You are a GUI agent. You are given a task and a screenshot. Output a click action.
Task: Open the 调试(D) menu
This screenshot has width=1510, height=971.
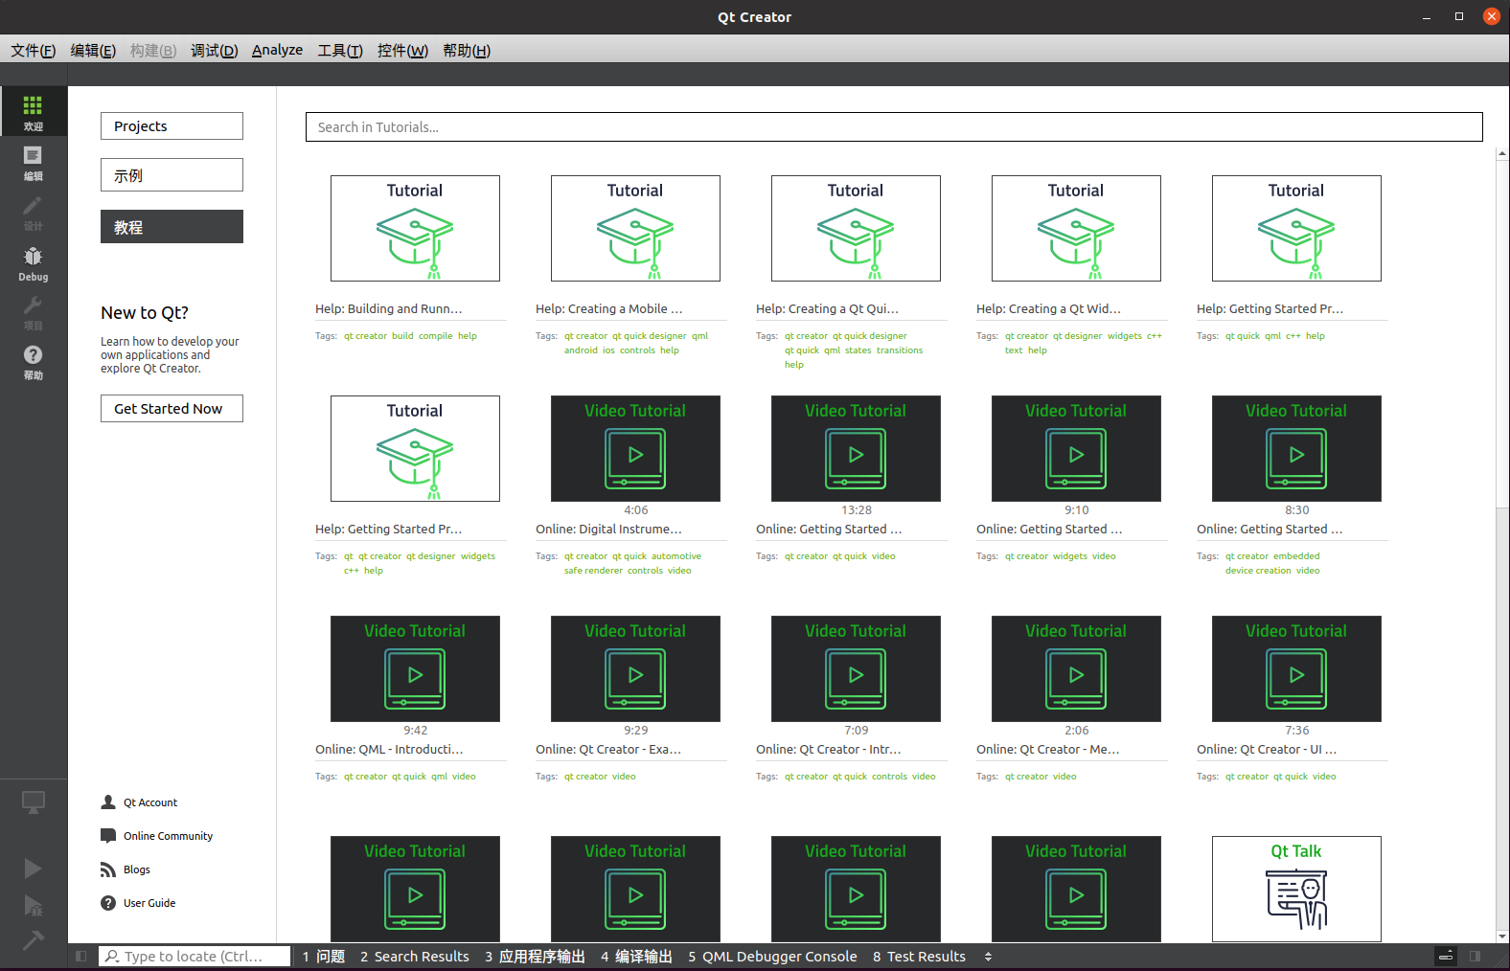tap(214, 50)
